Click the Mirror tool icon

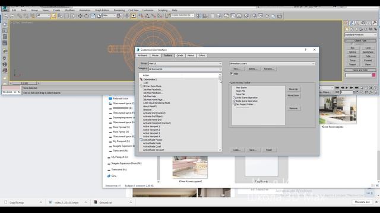click(x=199, y=16)
